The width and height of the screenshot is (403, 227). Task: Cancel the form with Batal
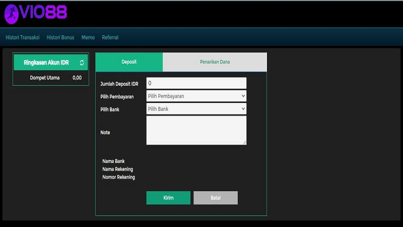(216, 198)
